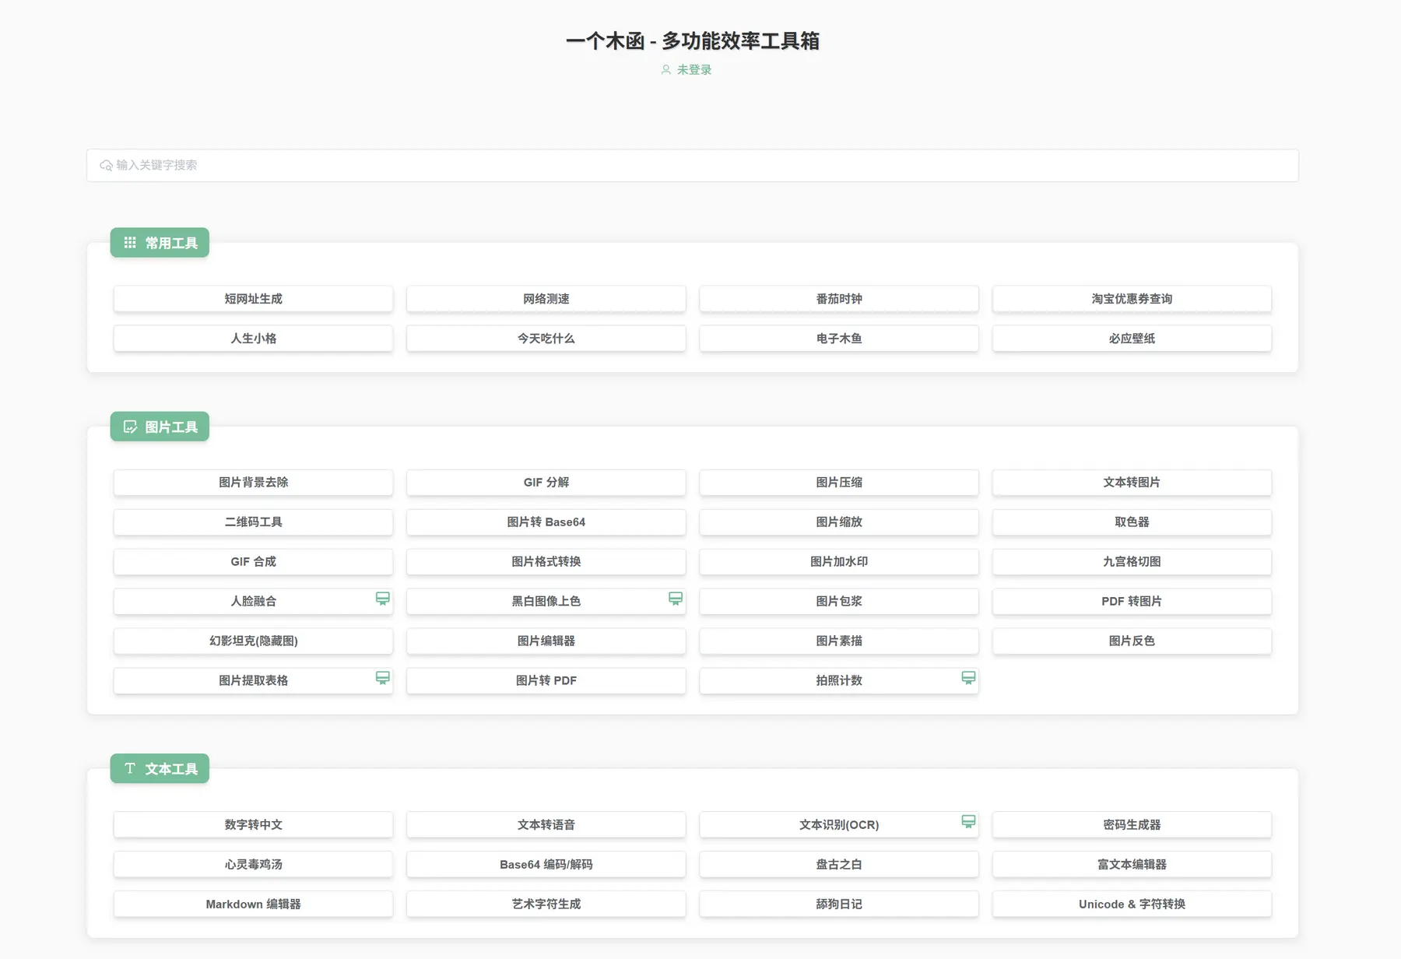1401x959 pixels.
Task: Open the 短网址生成 tool
Action: click(253, 298)
